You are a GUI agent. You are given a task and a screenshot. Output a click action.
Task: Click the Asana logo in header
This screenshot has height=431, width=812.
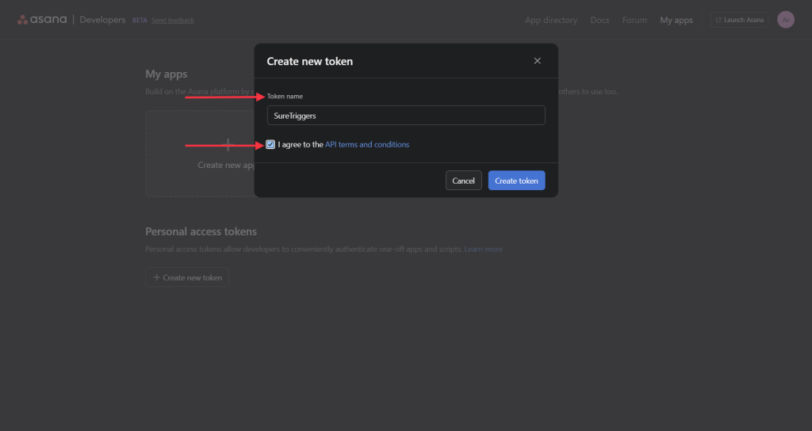(42, 20)
